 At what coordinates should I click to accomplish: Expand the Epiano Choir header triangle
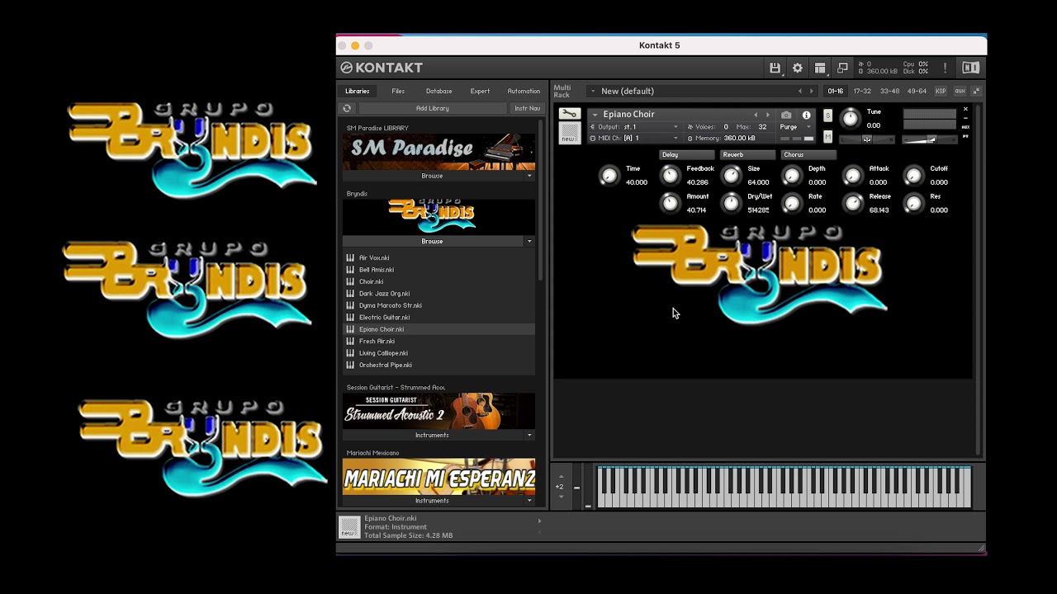[x=595, y=115]
